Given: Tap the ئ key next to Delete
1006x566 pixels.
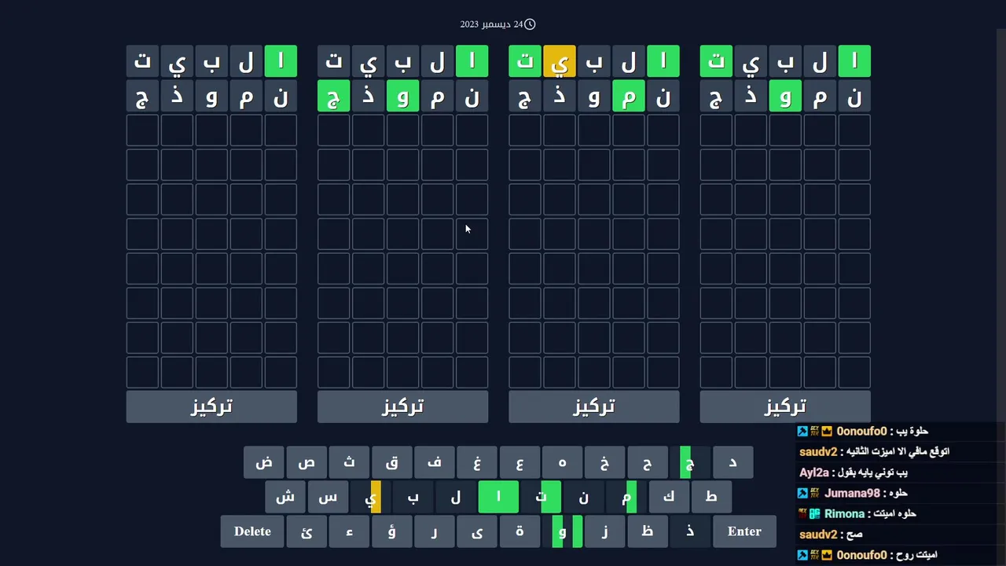Looking at the screenshot, I should (307, 531).
